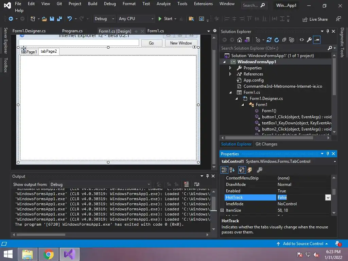348x261 pixels.
Task: Expand the ItemSize property
Action: [222, 210]
